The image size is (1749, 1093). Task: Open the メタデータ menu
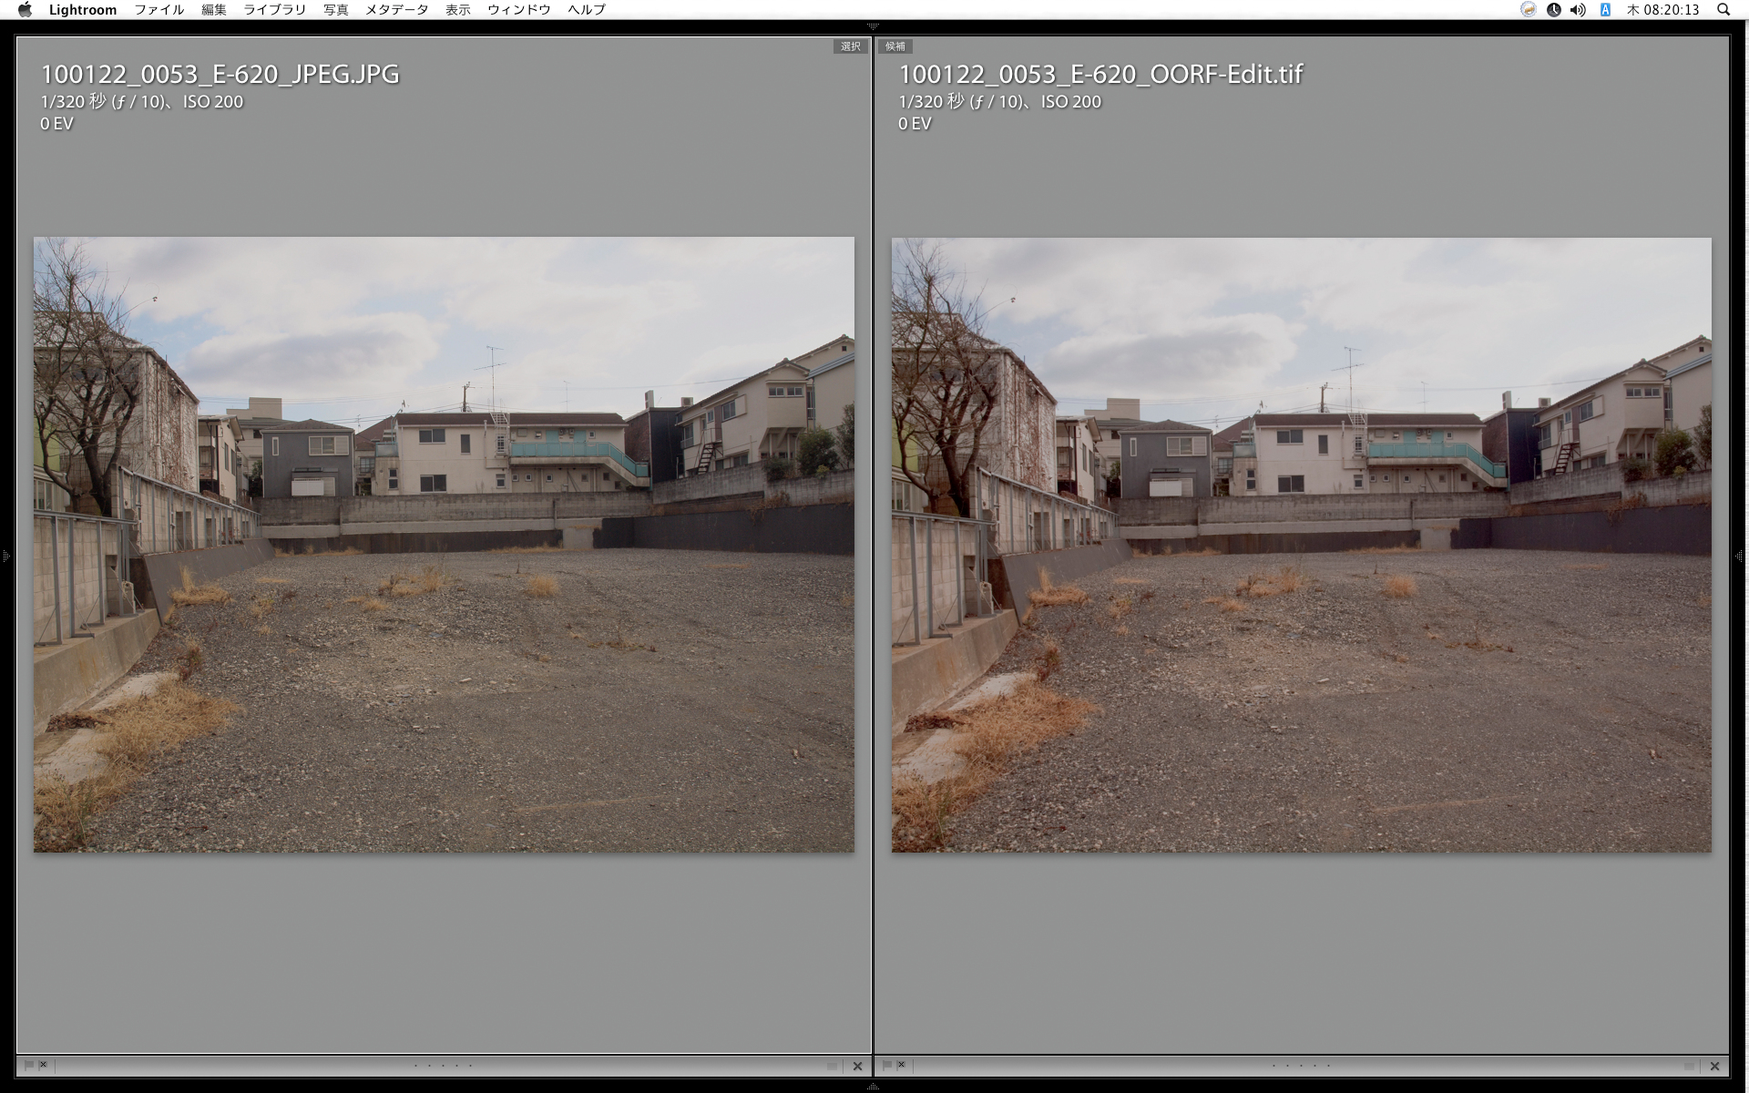pyautogui.click(x=396, y=10)
